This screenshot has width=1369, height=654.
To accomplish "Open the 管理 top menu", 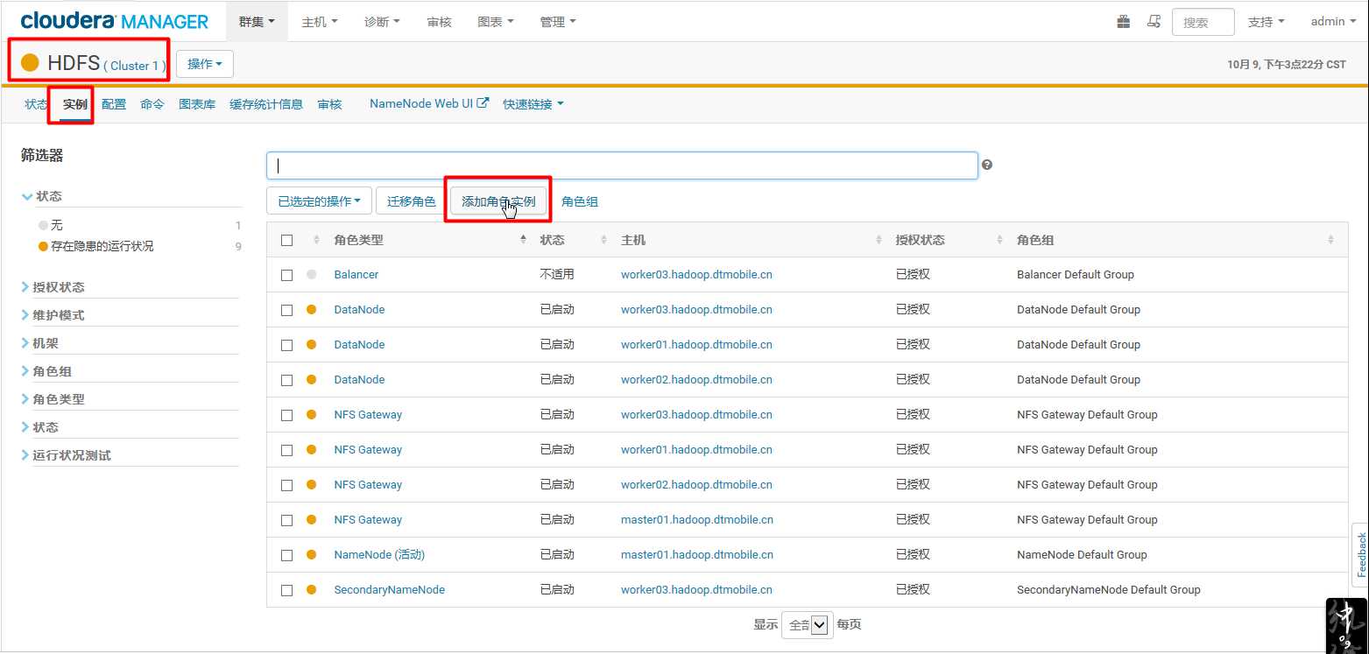I will (x=559, y=22).
